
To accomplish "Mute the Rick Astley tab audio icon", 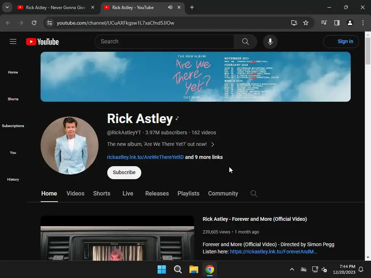I will coord(170,7).
